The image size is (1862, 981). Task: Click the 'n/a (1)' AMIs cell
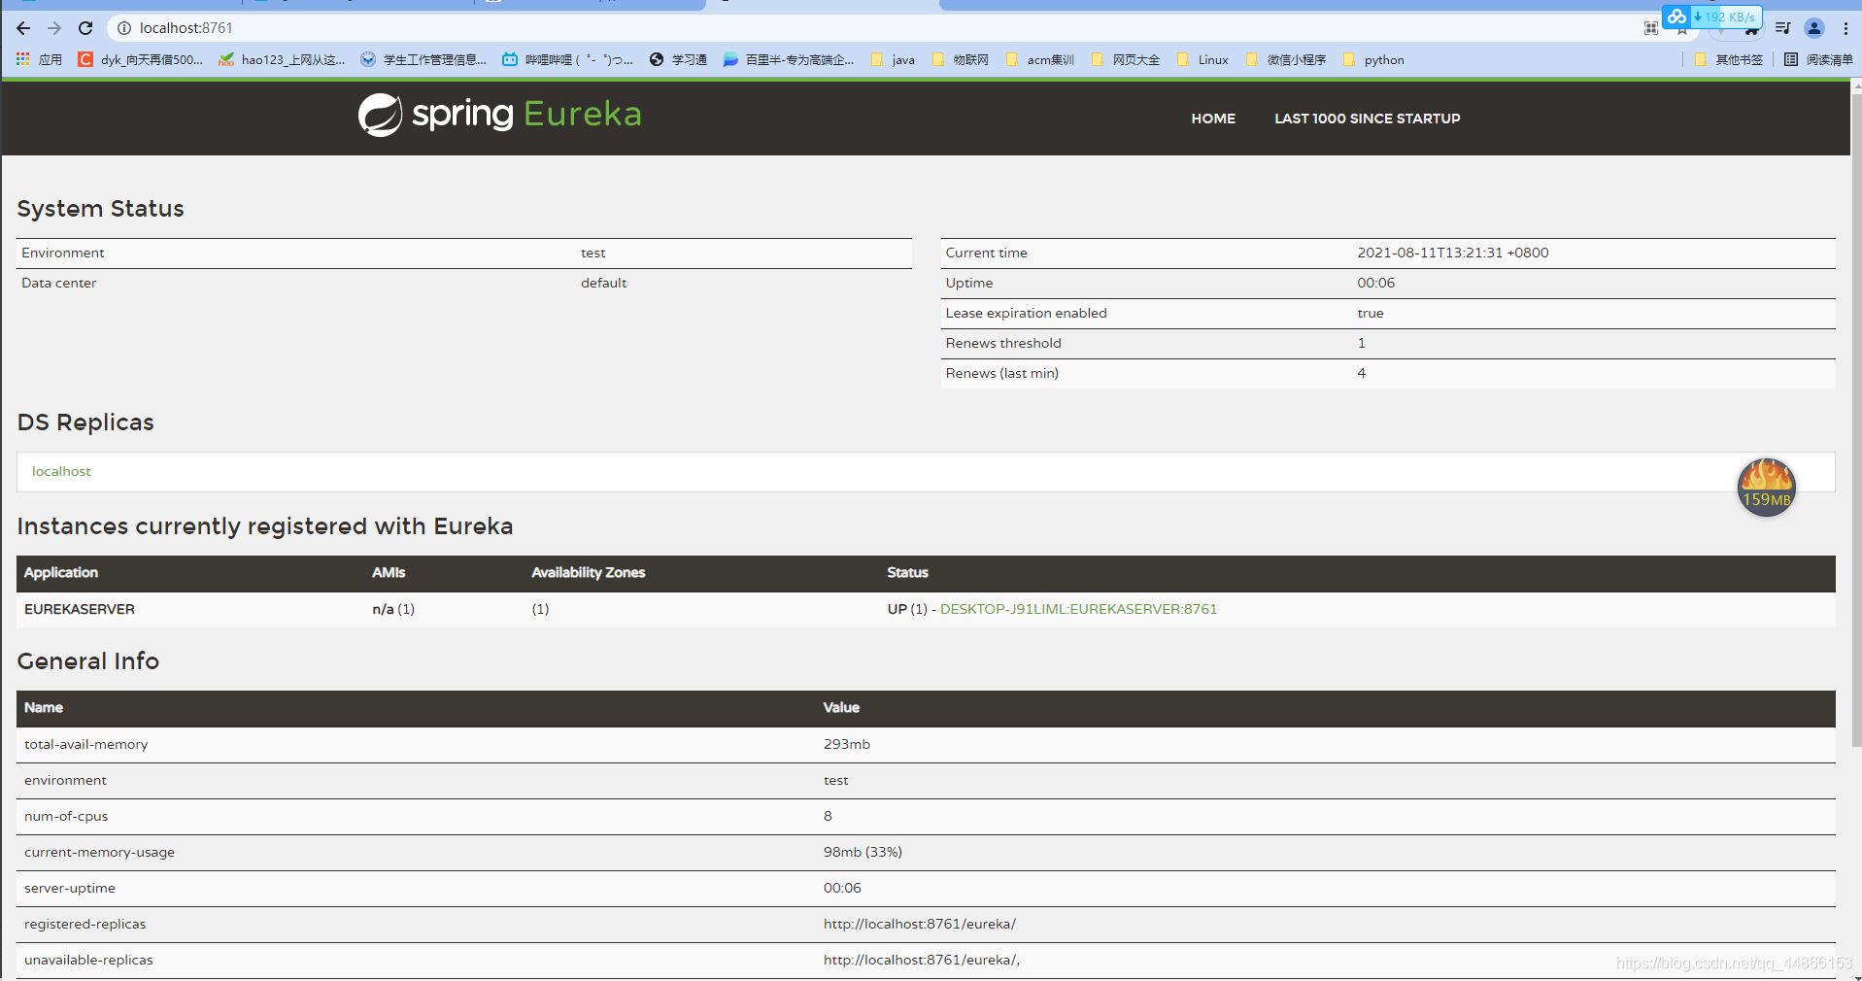click(x=393, y=609)
